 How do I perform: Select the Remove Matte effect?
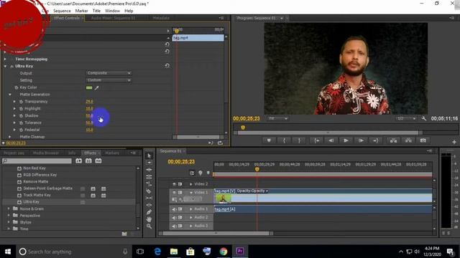point(35,181)
